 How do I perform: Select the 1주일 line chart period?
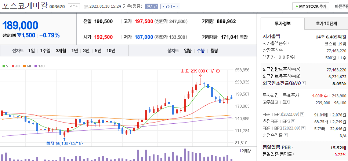point(45,50)
